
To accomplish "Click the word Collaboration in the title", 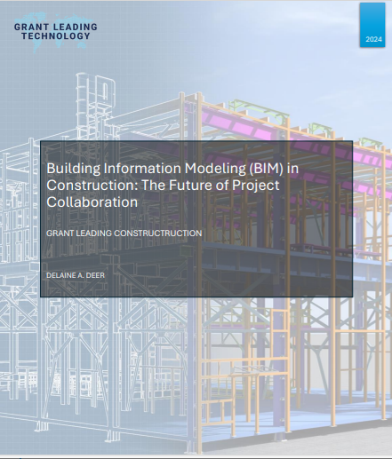I will [92, 202].
